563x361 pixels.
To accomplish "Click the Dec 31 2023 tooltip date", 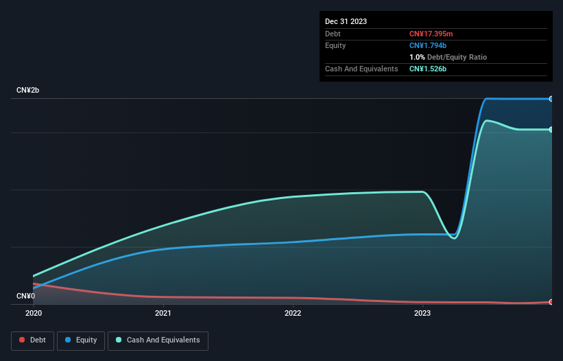I will click(346, 21).
